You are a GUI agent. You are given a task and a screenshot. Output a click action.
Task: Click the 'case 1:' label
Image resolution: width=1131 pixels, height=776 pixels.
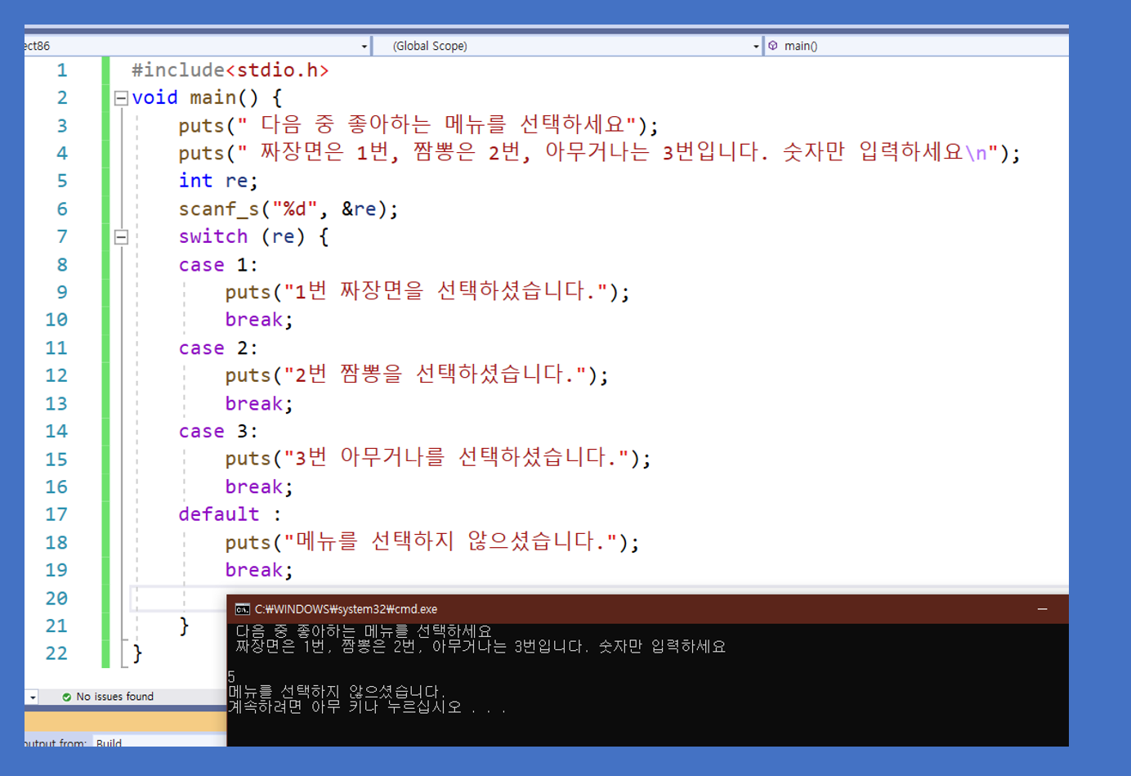(218, 265)
